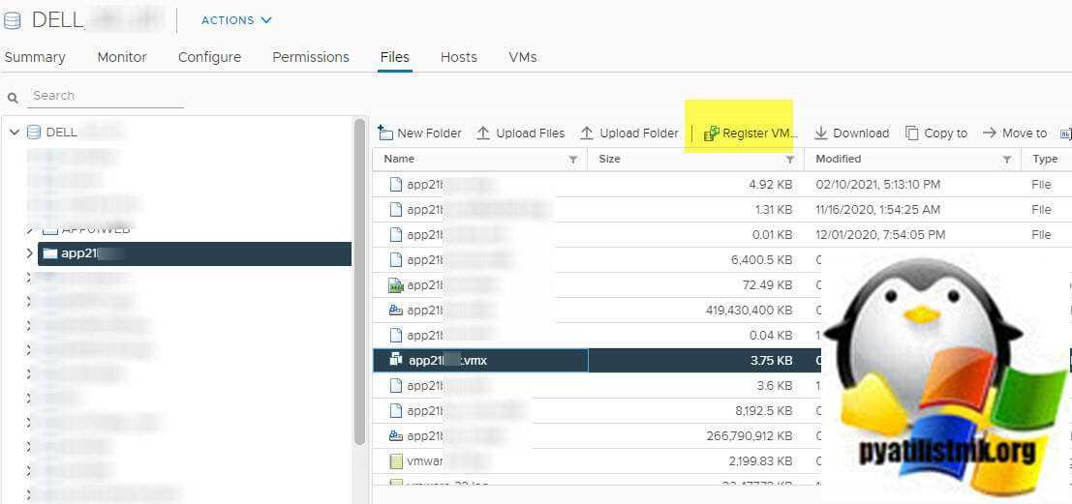Click the Download icon in toolbar

821,133
